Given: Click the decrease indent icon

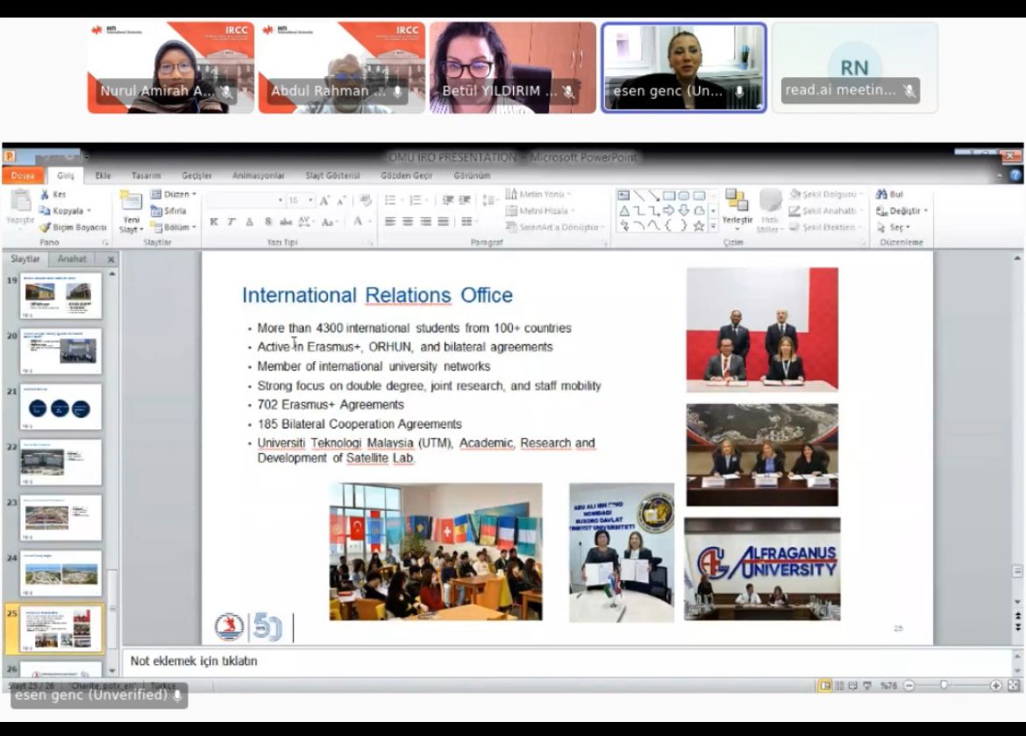Looking at the screenshot, I should point(448,200).
